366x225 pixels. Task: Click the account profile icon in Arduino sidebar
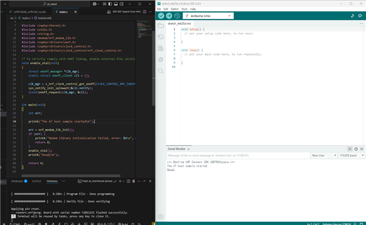[x=161, y=216]
